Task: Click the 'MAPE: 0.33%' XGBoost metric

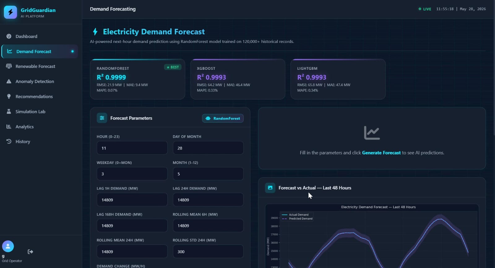Action: click(207, 90)
